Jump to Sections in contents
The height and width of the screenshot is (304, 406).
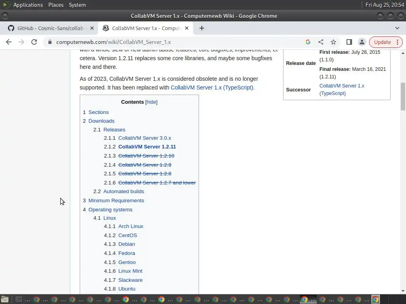[98, 112]
